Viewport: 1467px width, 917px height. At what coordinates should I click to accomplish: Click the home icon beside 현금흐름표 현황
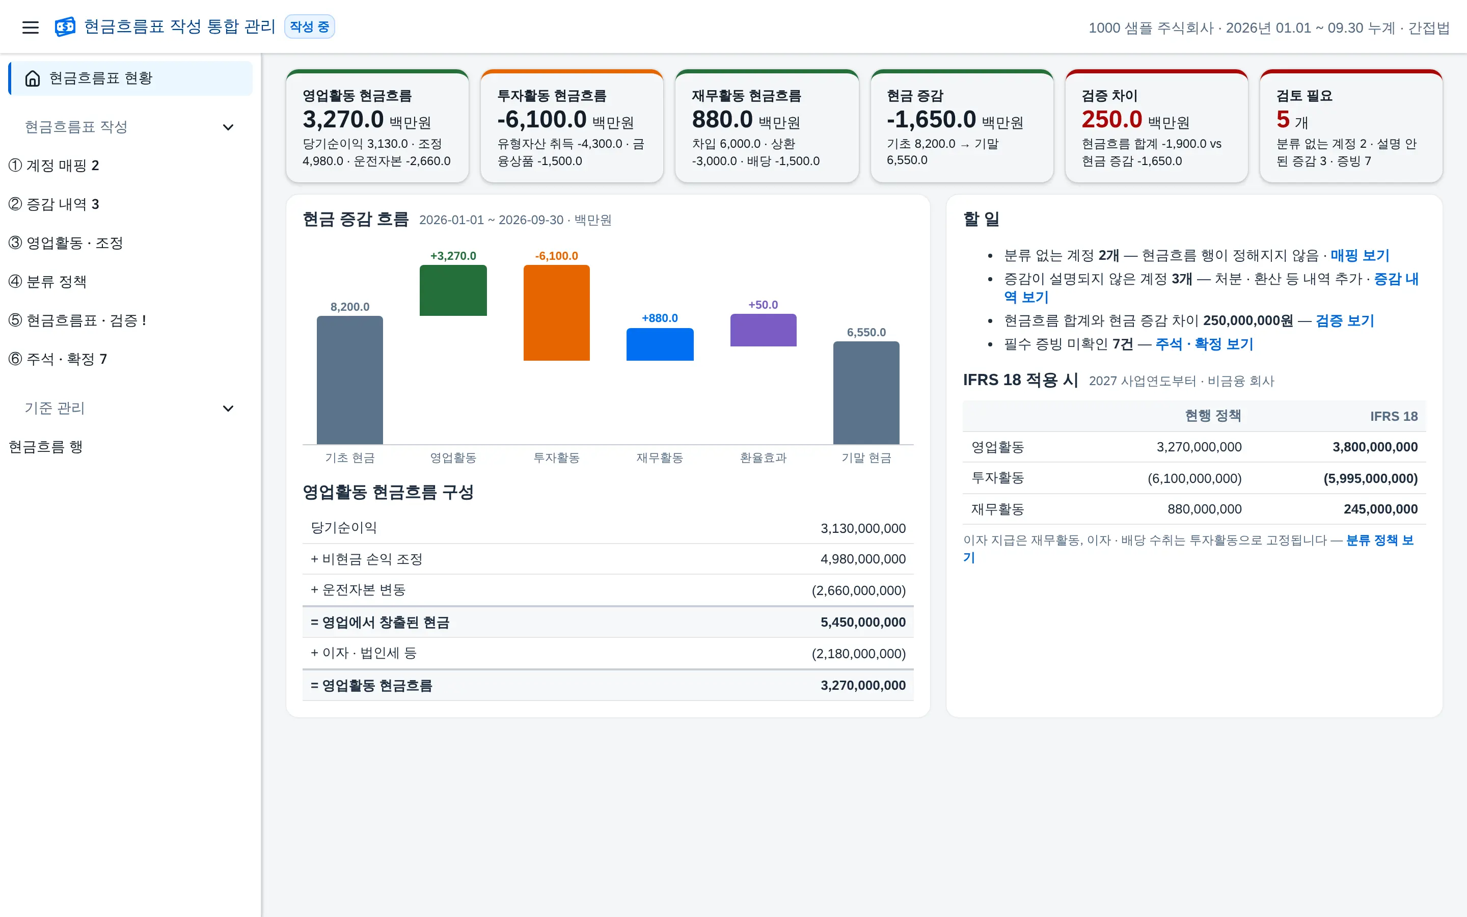[33, 78]
